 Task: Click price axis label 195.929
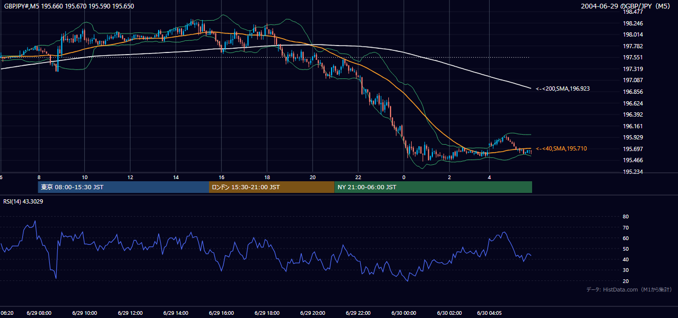coord(633,137)
